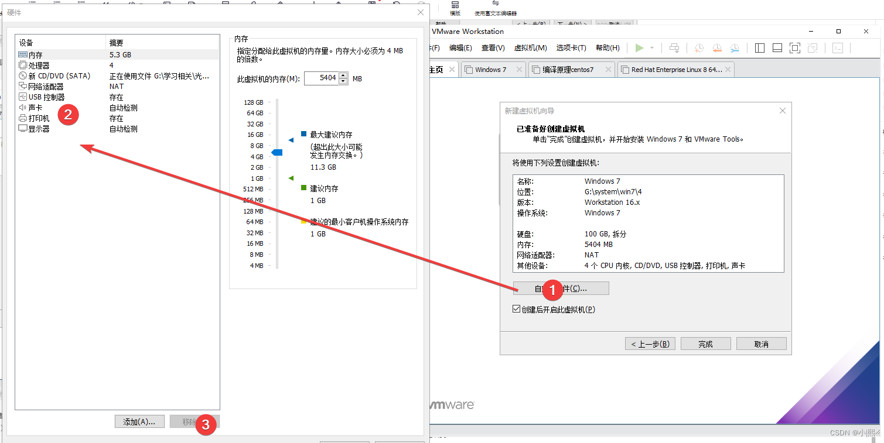This screenshot has width=884, height=443.
Task: Click the G:\system\win7\4 location text
Action: [613, 191]
